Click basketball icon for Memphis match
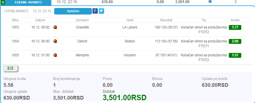The height and width of the screenshot is (103, 255). click(x=55, y=55)
